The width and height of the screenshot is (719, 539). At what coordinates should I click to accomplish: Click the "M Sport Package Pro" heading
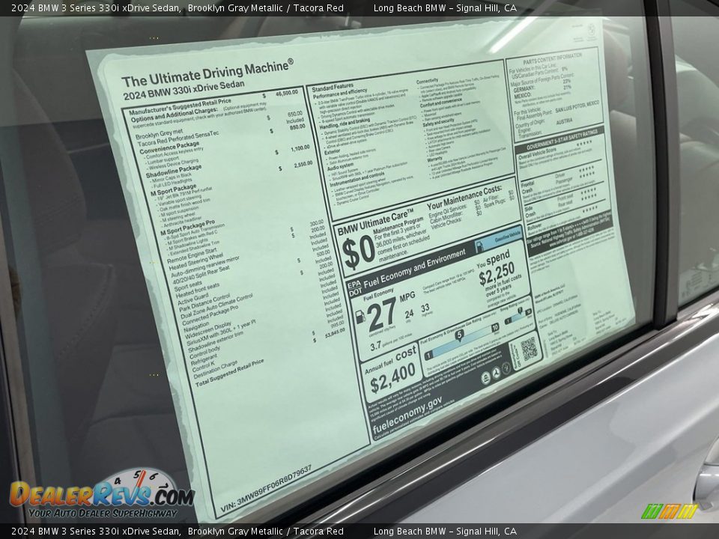click(187, 228)
